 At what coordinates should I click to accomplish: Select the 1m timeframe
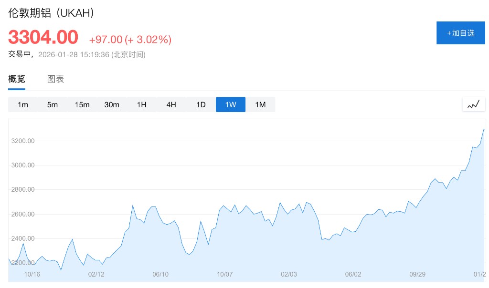[23, 104]
